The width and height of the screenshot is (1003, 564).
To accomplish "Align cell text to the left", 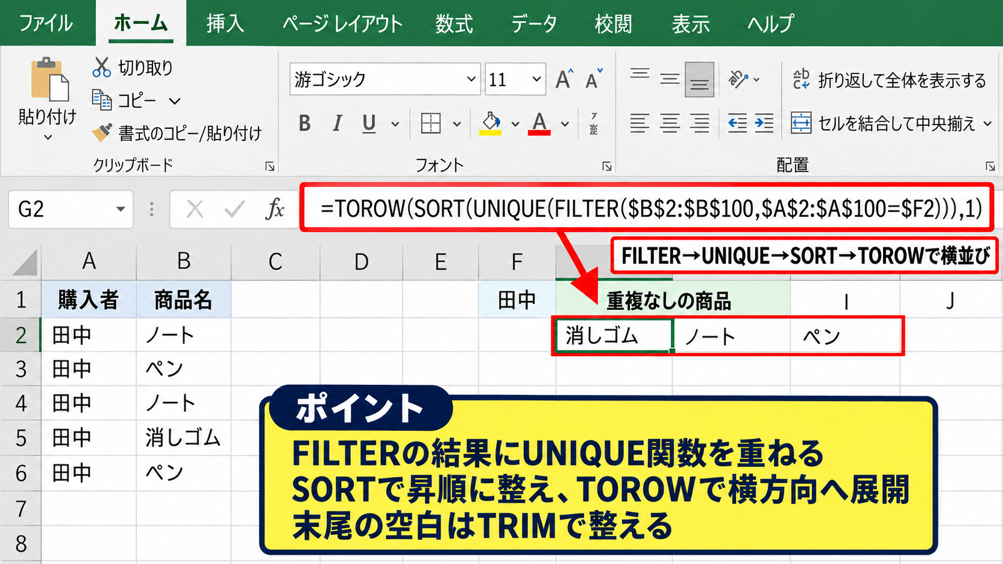I will [x=639, y=123].
